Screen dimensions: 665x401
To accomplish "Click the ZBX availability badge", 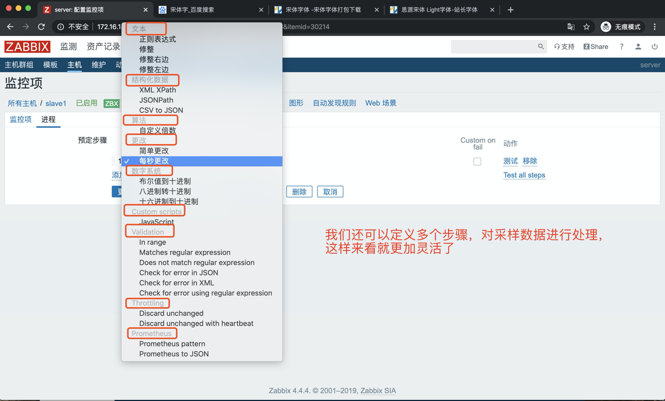I will (x=112, y=103).
